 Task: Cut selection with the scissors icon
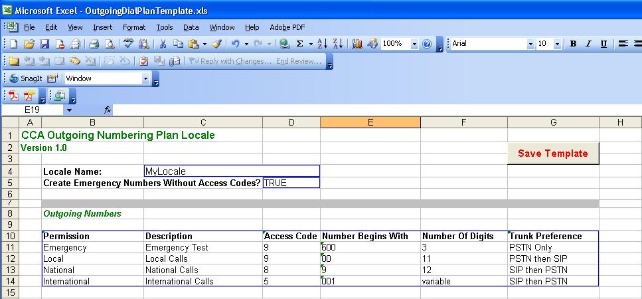coord(163,44)
